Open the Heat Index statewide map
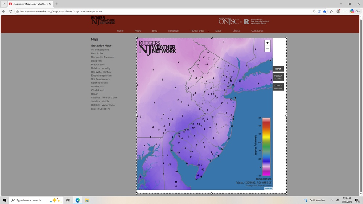Screen dimensions: 363x204 (97, 53)
